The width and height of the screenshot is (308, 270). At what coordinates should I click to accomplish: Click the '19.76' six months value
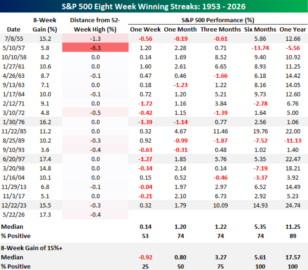point(260,131)
